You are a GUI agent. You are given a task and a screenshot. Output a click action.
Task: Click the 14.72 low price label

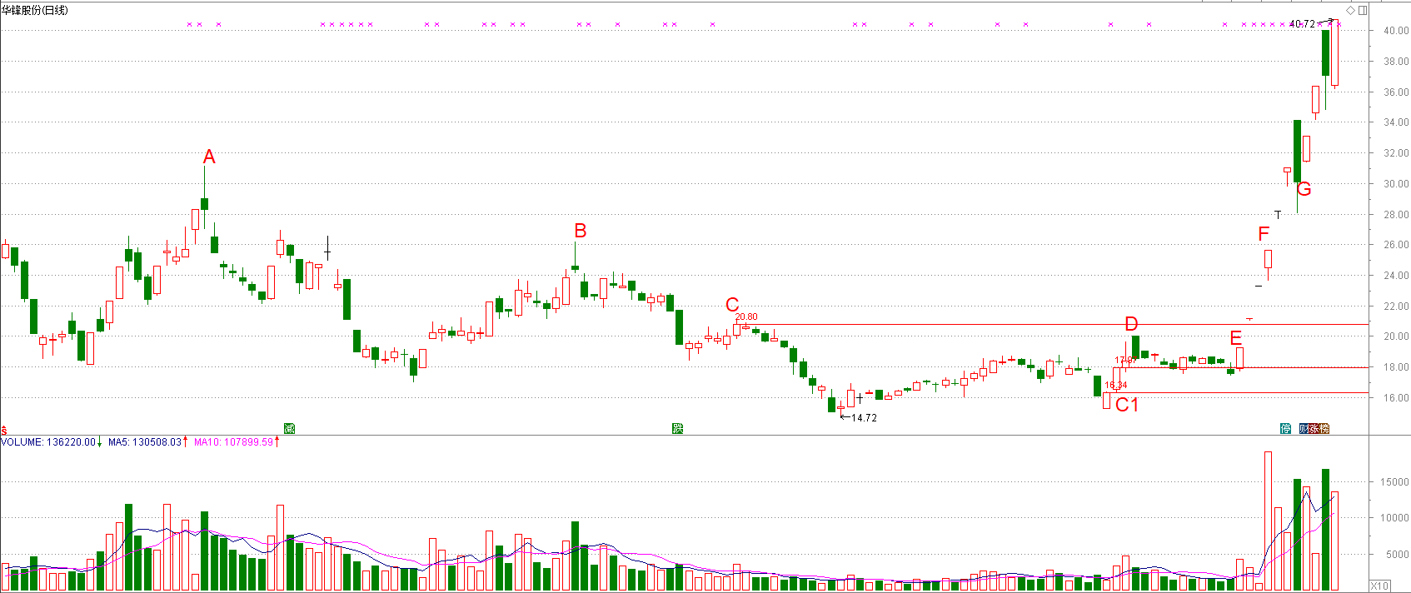(x=864, y=418)
